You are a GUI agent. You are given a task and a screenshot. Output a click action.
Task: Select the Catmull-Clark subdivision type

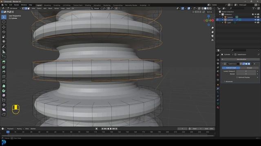231,68
